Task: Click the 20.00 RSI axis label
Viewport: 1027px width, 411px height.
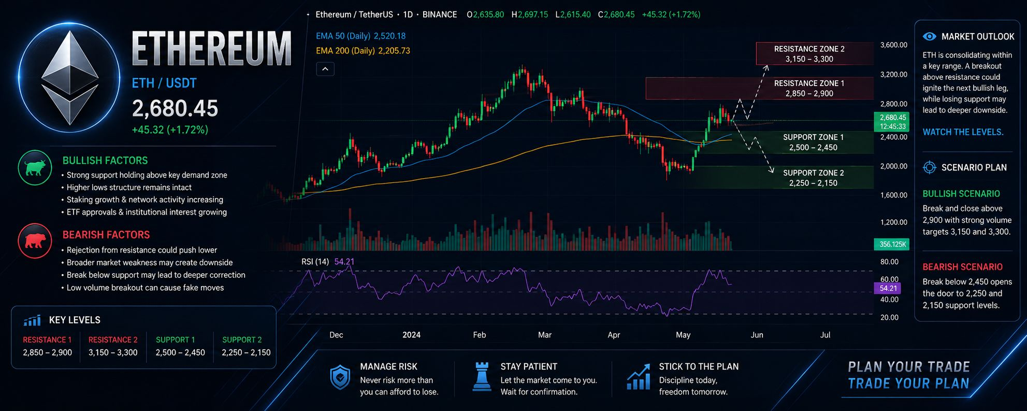Action: [x=889, y=318]
